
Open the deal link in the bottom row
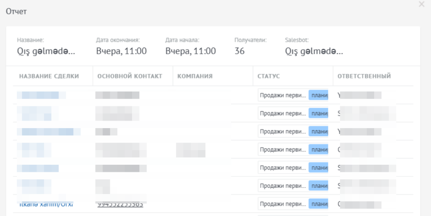pos(46,205)
